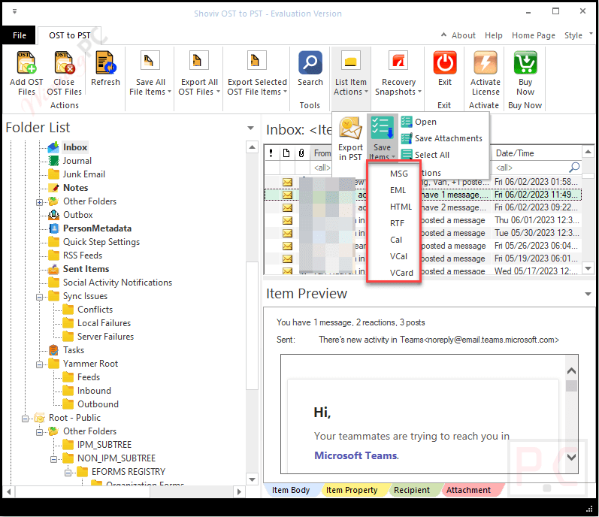Image resolution: width=599 pixels, height=517 pixels.
Task: Switch to the Attachment tab
Action: coord(468,490)
